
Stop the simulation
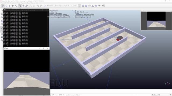click(86, 6)
